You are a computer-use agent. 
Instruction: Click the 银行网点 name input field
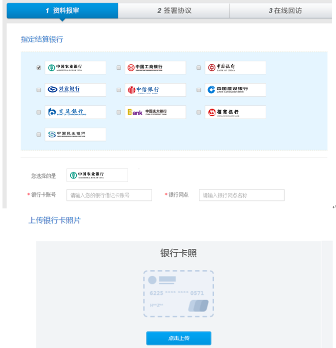[x=241, y=195]
